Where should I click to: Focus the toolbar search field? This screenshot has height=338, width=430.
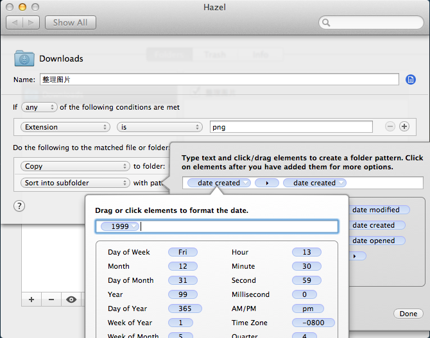pyautogui.click(x=371, y=22)
